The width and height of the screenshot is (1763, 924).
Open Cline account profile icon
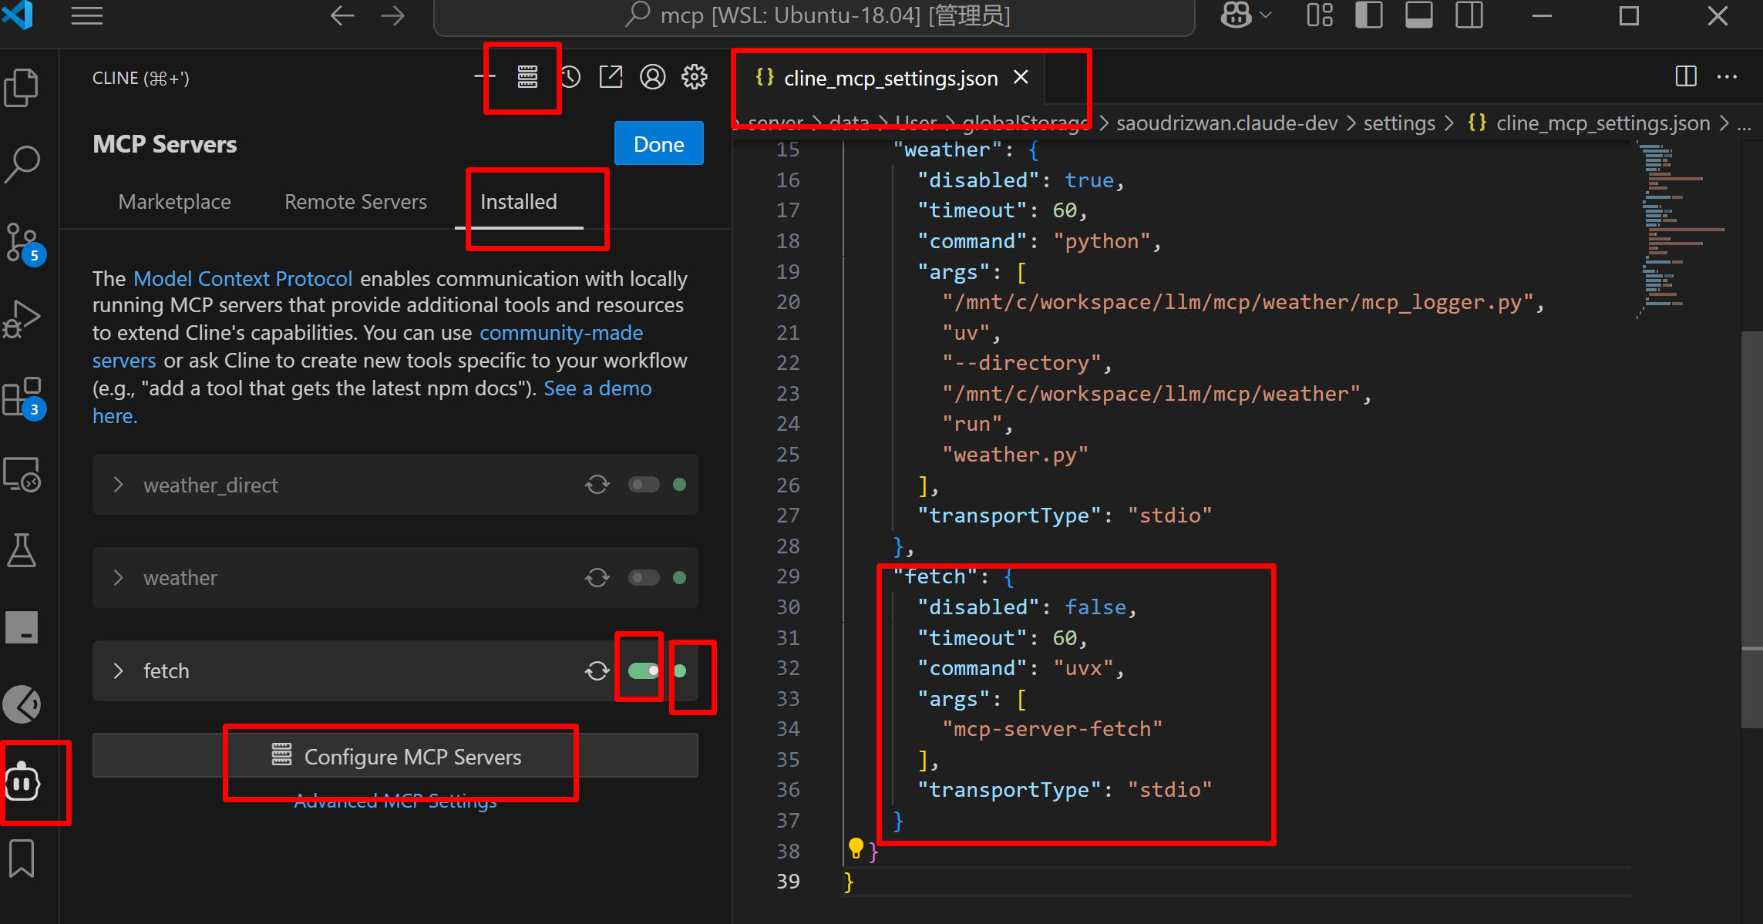[x=652, y=77]
